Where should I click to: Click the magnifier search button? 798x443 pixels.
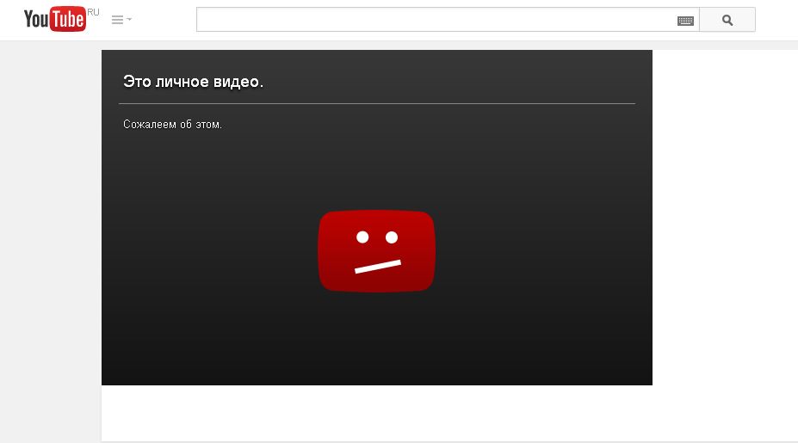(x=727, y=20)
